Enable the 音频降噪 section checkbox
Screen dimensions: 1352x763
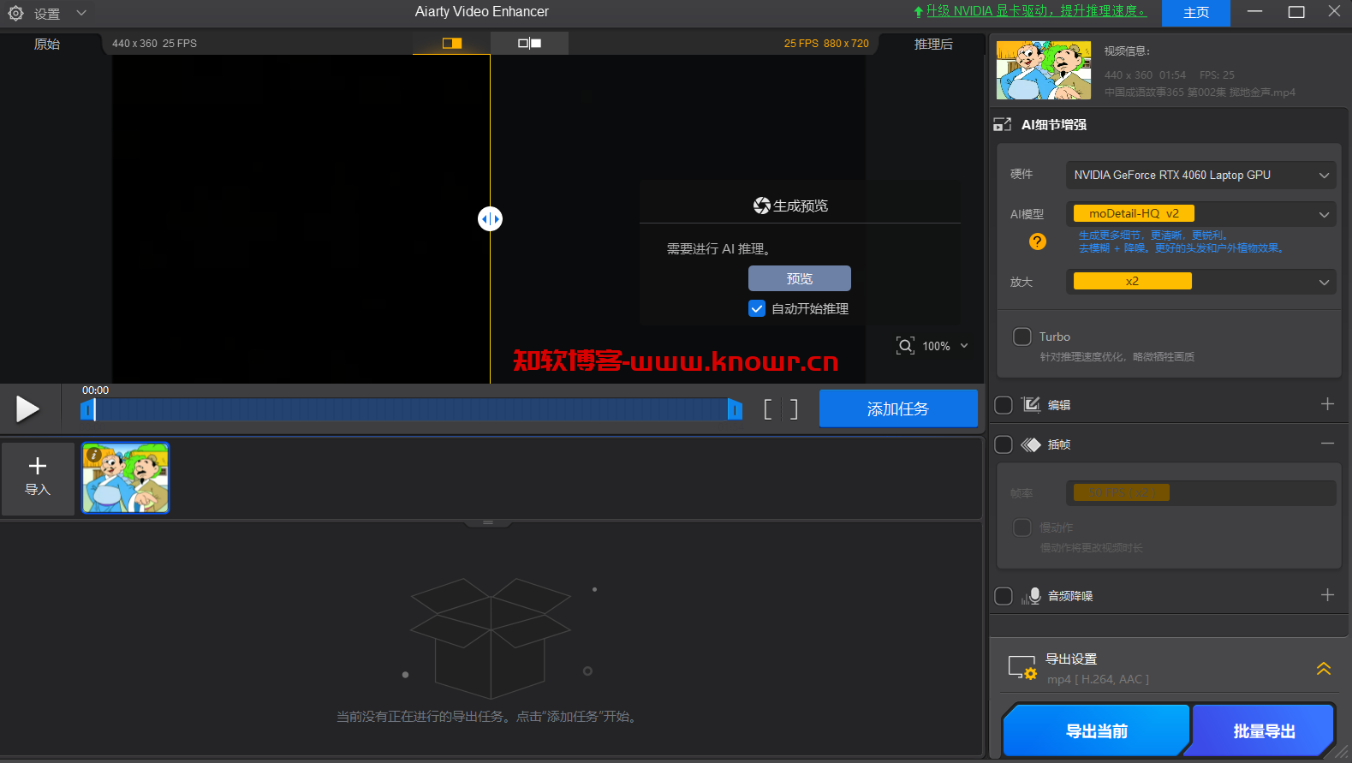tap(1004, 596)
